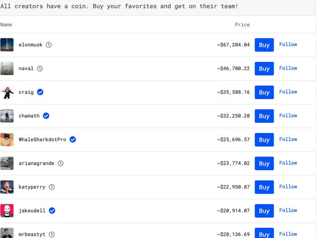
Task: Open mrbeastyt's avatar thumbnail
Action: (7, 233)
